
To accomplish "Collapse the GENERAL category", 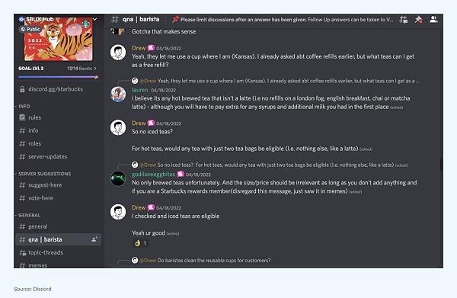I will point(27,215).
